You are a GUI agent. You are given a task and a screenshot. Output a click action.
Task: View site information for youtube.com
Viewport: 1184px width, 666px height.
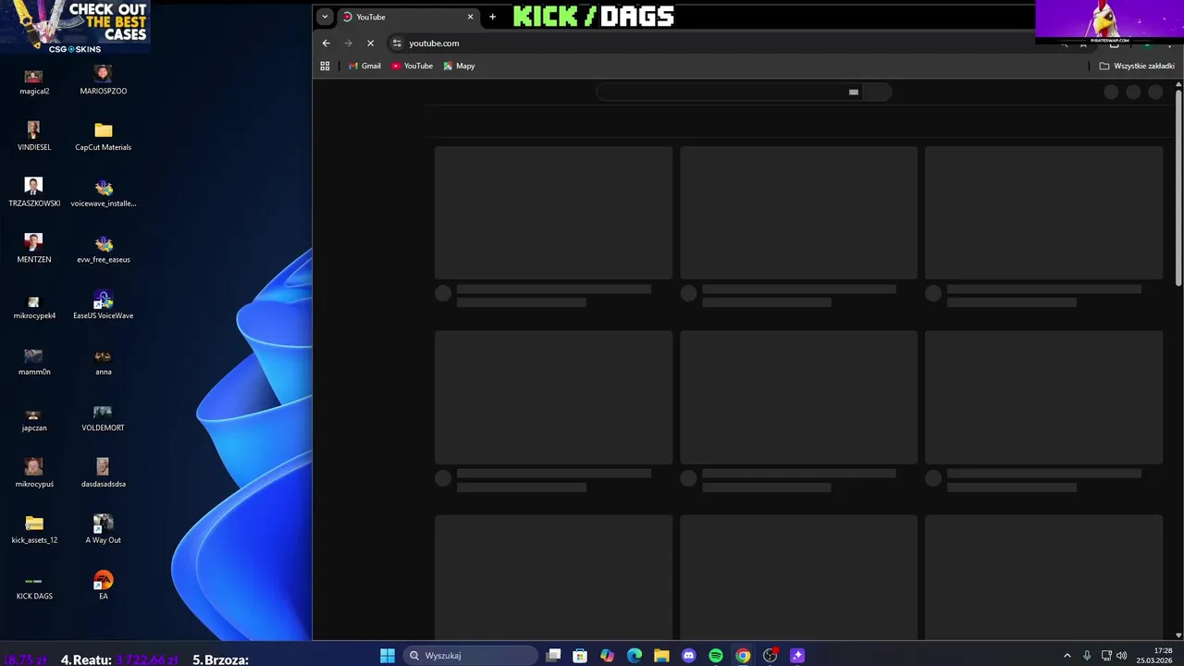(x=397, y=43)
